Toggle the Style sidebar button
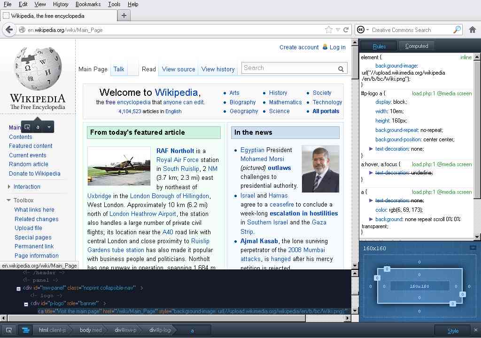Image resolution: width=481 pixels, height=338 pixels. pos(452,330)
